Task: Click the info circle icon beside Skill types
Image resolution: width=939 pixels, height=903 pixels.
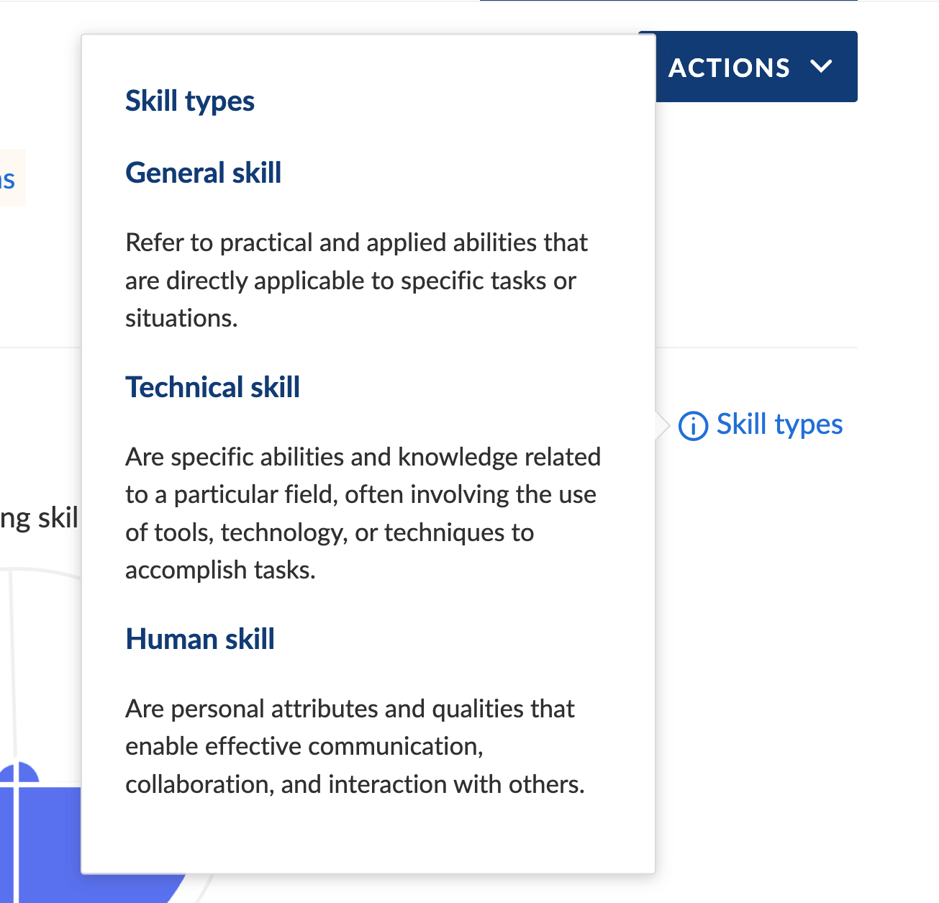Action: coord(693,426)
